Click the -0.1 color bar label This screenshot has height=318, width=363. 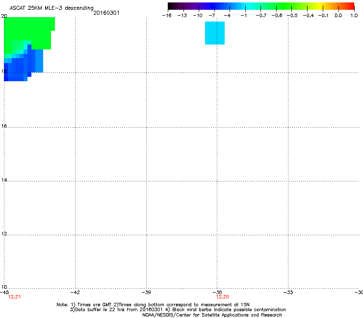tap(323, 16)
